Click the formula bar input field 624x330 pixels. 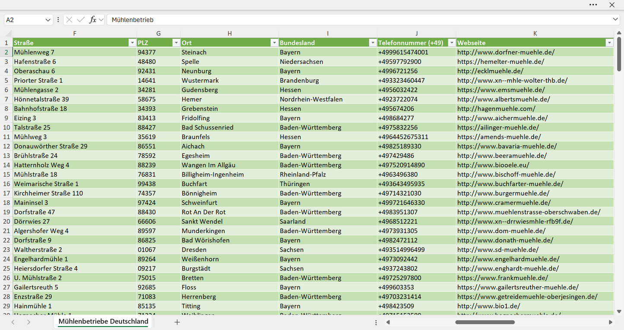coord(358,20)
